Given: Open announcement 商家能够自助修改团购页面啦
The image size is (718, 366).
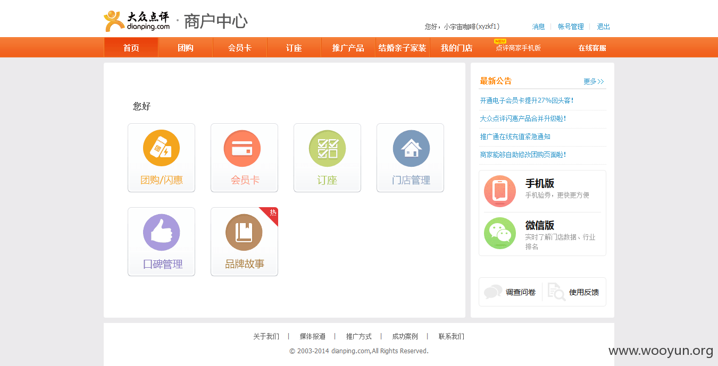Looking at the screenshot, I should tap(523, 155).
